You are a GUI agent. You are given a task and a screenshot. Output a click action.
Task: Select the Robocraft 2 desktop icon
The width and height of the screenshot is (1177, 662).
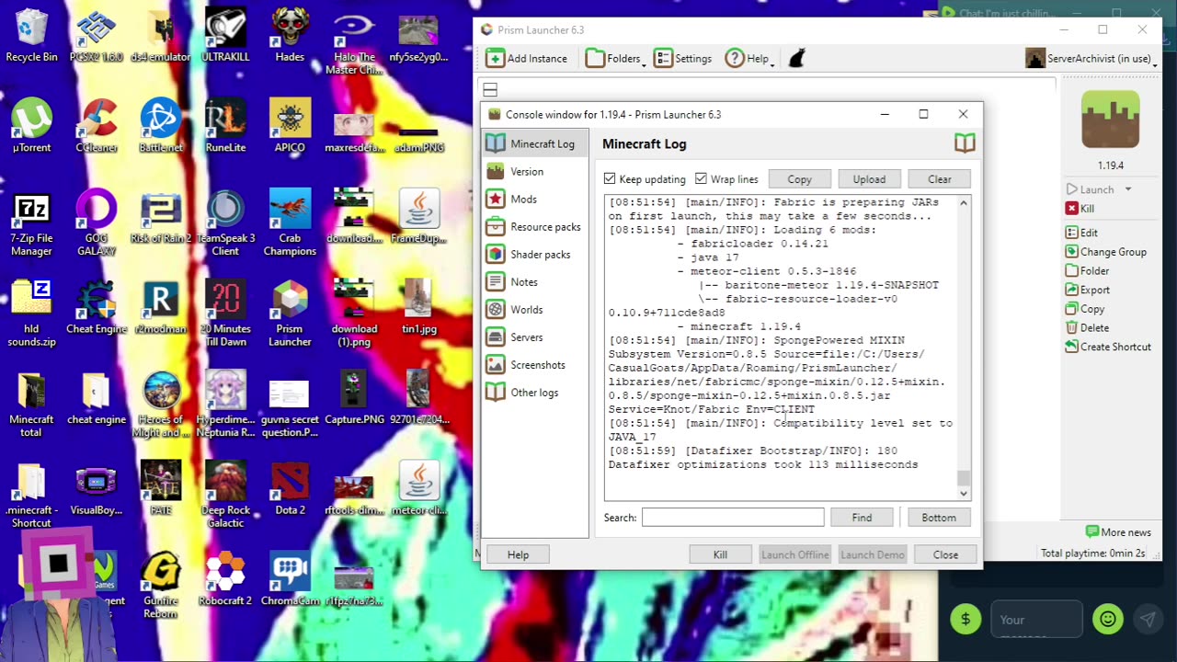pos(225,578)
